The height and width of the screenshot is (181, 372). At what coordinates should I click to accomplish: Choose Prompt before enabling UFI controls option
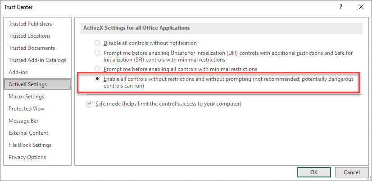tap(97, 53)
